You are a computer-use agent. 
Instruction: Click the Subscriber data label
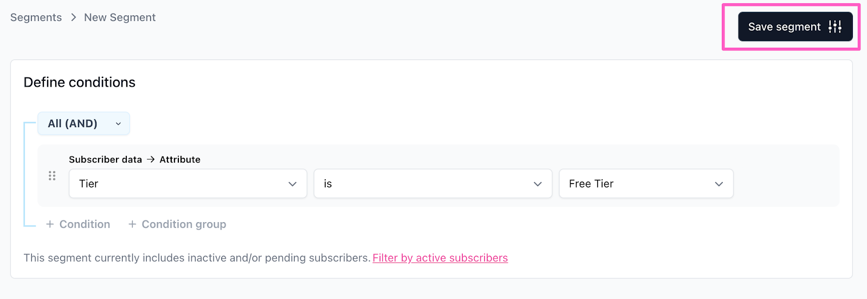[x=105, y=159]
